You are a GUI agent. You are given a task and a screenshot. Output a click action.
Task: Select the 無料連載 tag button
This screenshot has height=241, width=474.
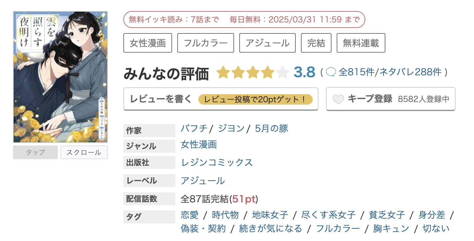[361, 43]
